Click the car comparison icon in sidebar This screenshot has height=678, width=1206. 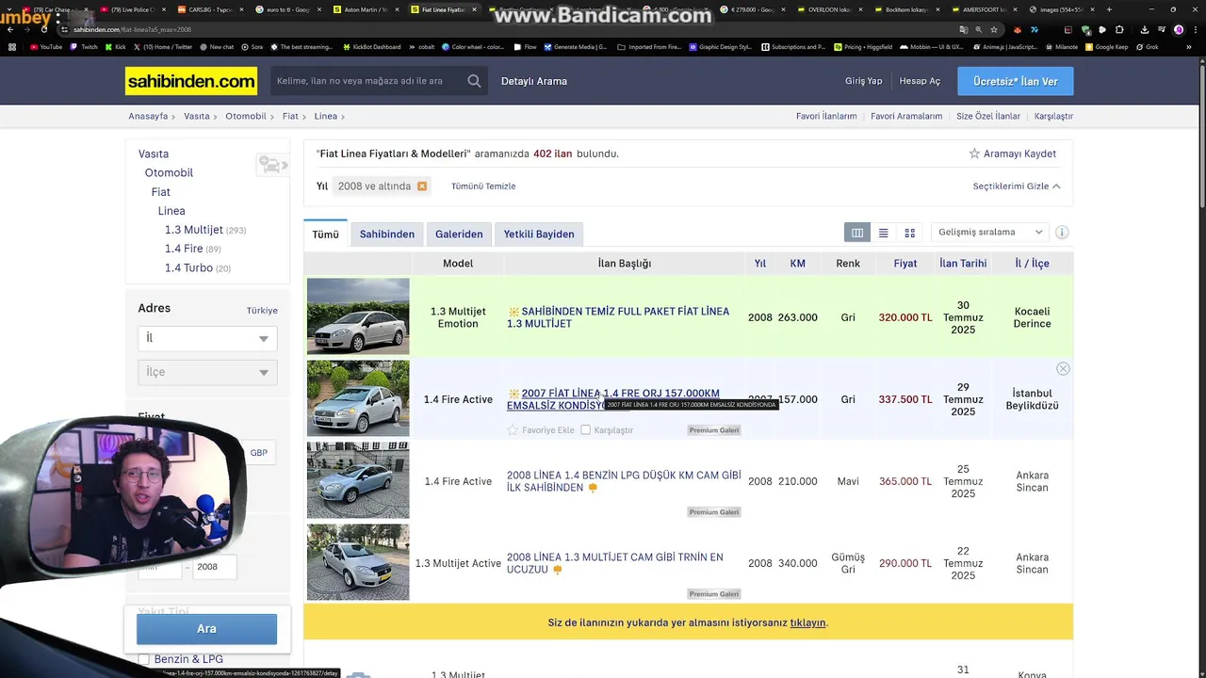pos(272,166)
